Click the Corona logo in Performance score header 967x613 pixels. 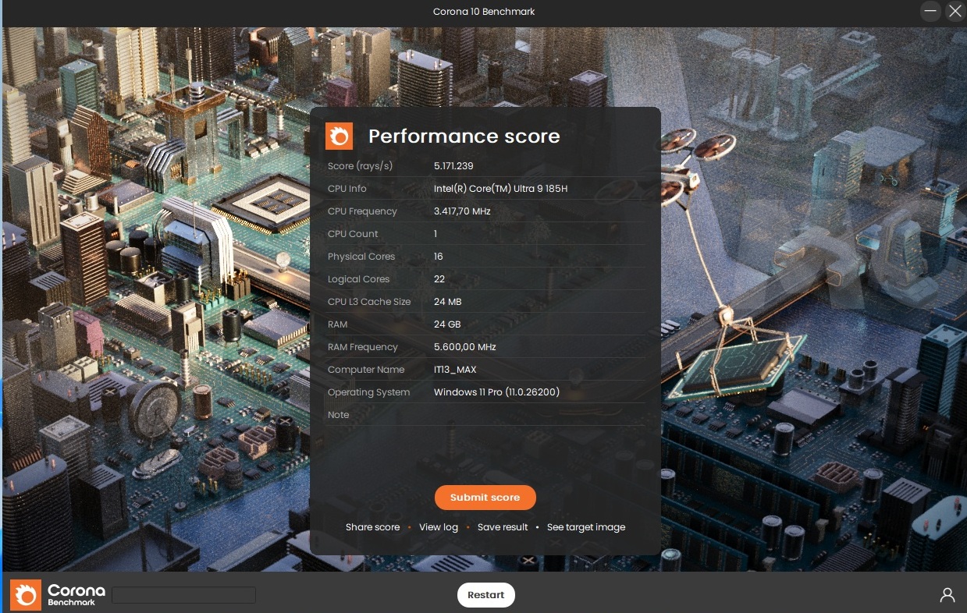339,136
